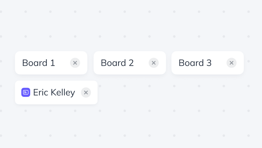Remove the Eric Kelley chip
The image size is (262, 148).
[x=86, y=93]
